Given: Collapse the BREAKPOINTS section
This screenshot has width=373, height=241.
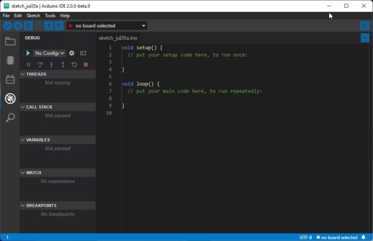Looking at the screenshot, I should [41, 206].
